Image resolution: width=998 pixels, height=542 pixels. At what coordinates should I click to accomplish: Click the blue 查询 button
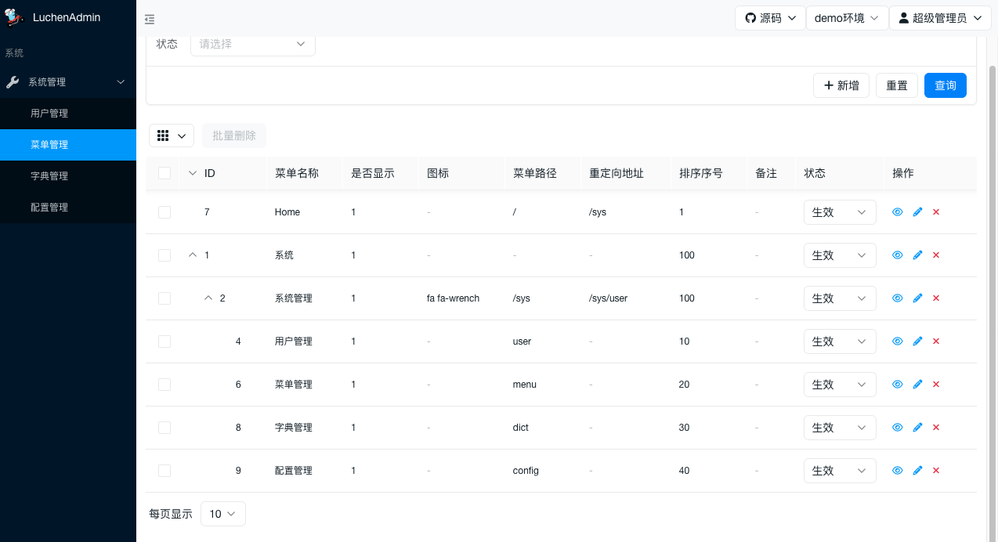click(945, 85)
